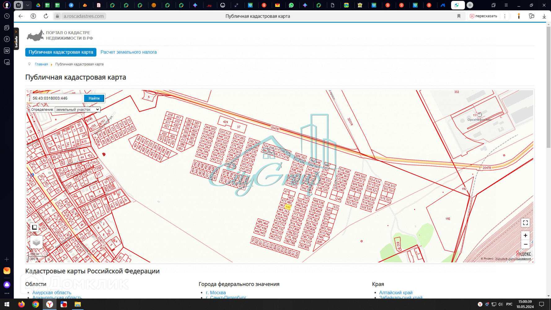551x310 pixels.
Task: Click the page's vertical scrollbar
Action: tap(549, 93)
